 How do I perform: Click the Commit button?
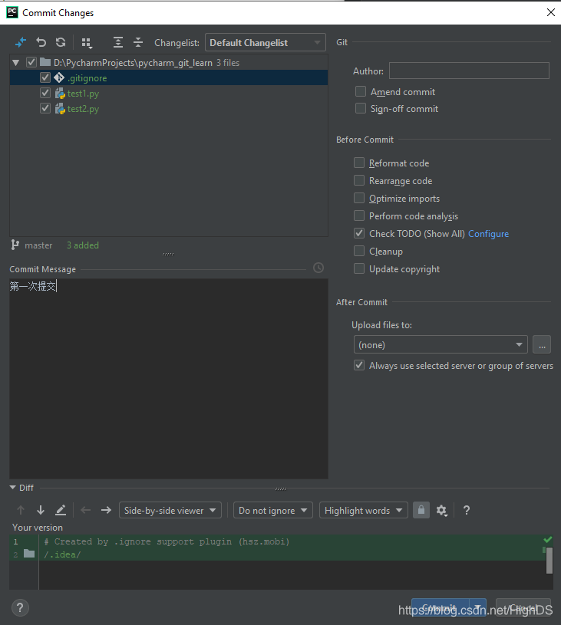pos(441,608)
